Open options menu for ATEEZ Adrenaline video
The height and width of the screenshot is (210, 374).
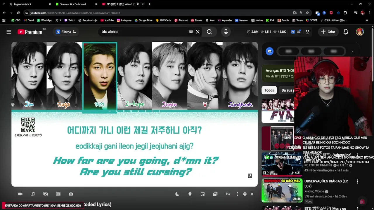pos(357,155)
